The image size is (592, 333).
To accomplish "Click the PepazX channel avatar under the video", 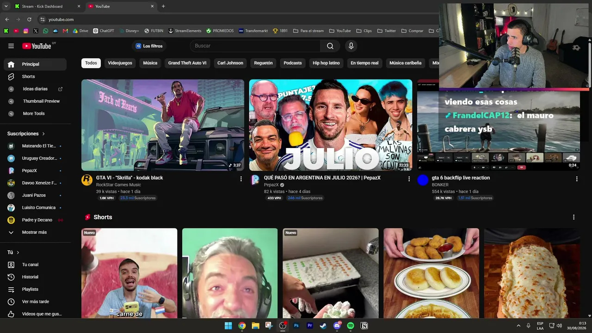I will click(x=255, y=180).
